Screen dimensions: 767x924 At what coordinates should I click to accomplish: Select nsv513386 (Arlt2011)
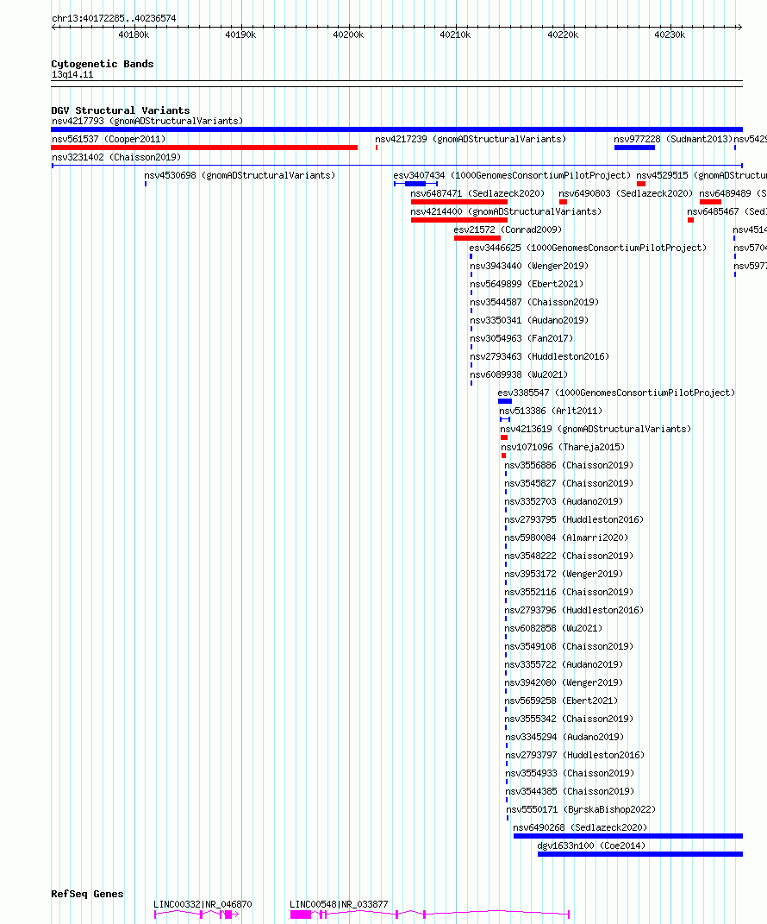(x=551, y=411)
